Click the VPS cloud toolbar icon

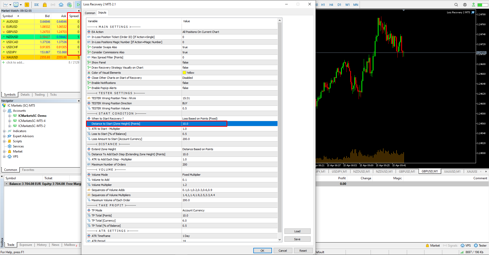(61, 5)
